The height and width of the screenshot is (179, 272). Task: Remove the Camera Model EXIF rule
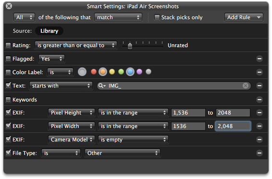point(260,140)
